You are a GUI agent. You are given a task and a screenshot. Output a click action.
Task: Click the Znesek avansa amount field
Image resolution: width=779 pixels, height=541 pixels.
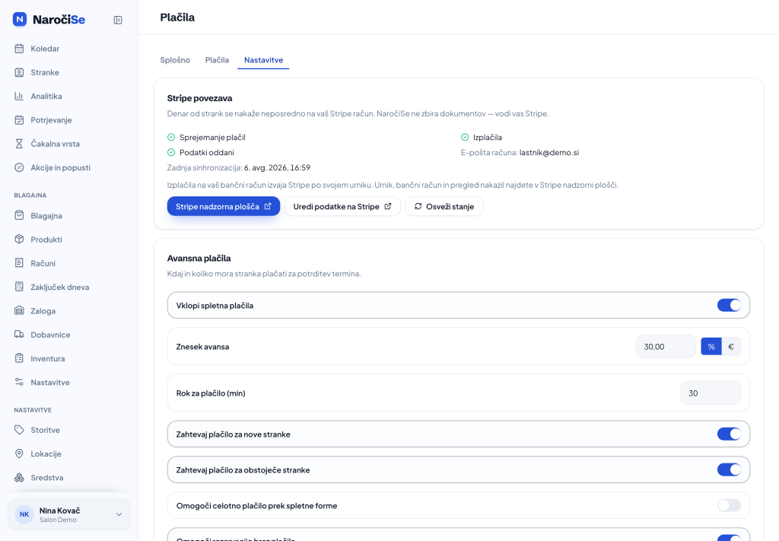[666, 346]
